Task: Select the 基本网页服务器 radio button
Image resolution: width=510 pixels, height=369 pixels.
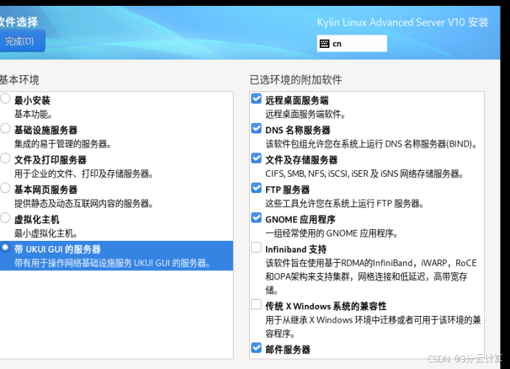Action: point(5,188)
